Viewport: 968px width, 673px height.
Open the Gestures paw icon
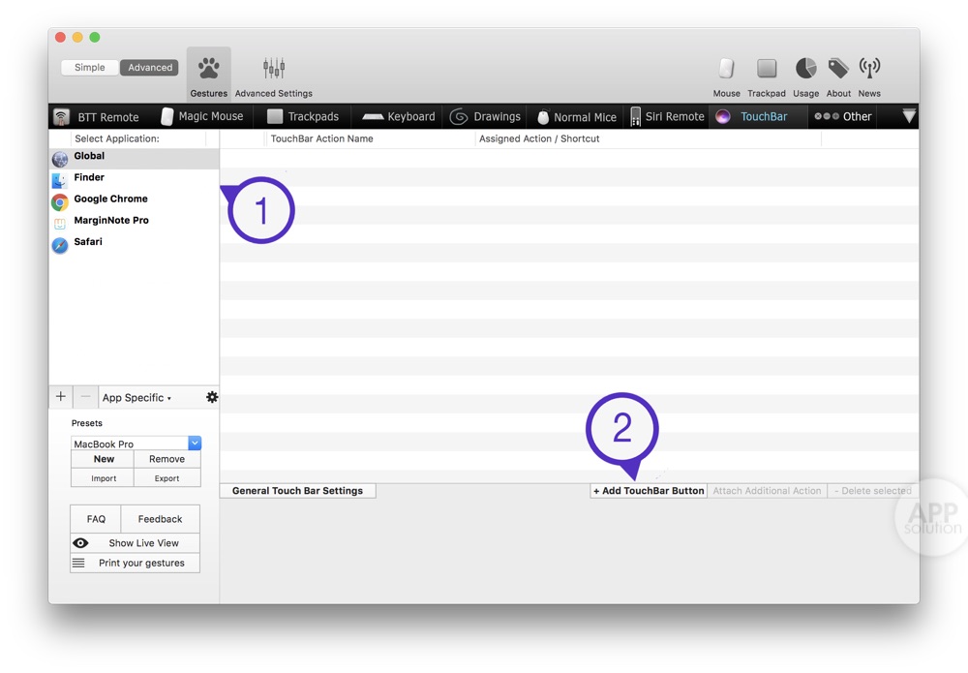[x=208, y=69]
